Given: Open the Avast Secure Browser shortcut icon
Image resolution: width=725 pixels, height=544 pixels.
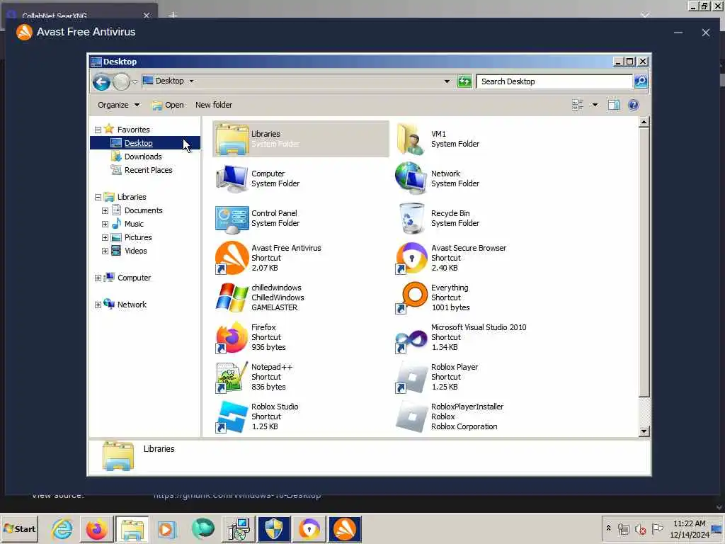Looking at the screenshot, I should pyautogui.click(x=411, y=258).
